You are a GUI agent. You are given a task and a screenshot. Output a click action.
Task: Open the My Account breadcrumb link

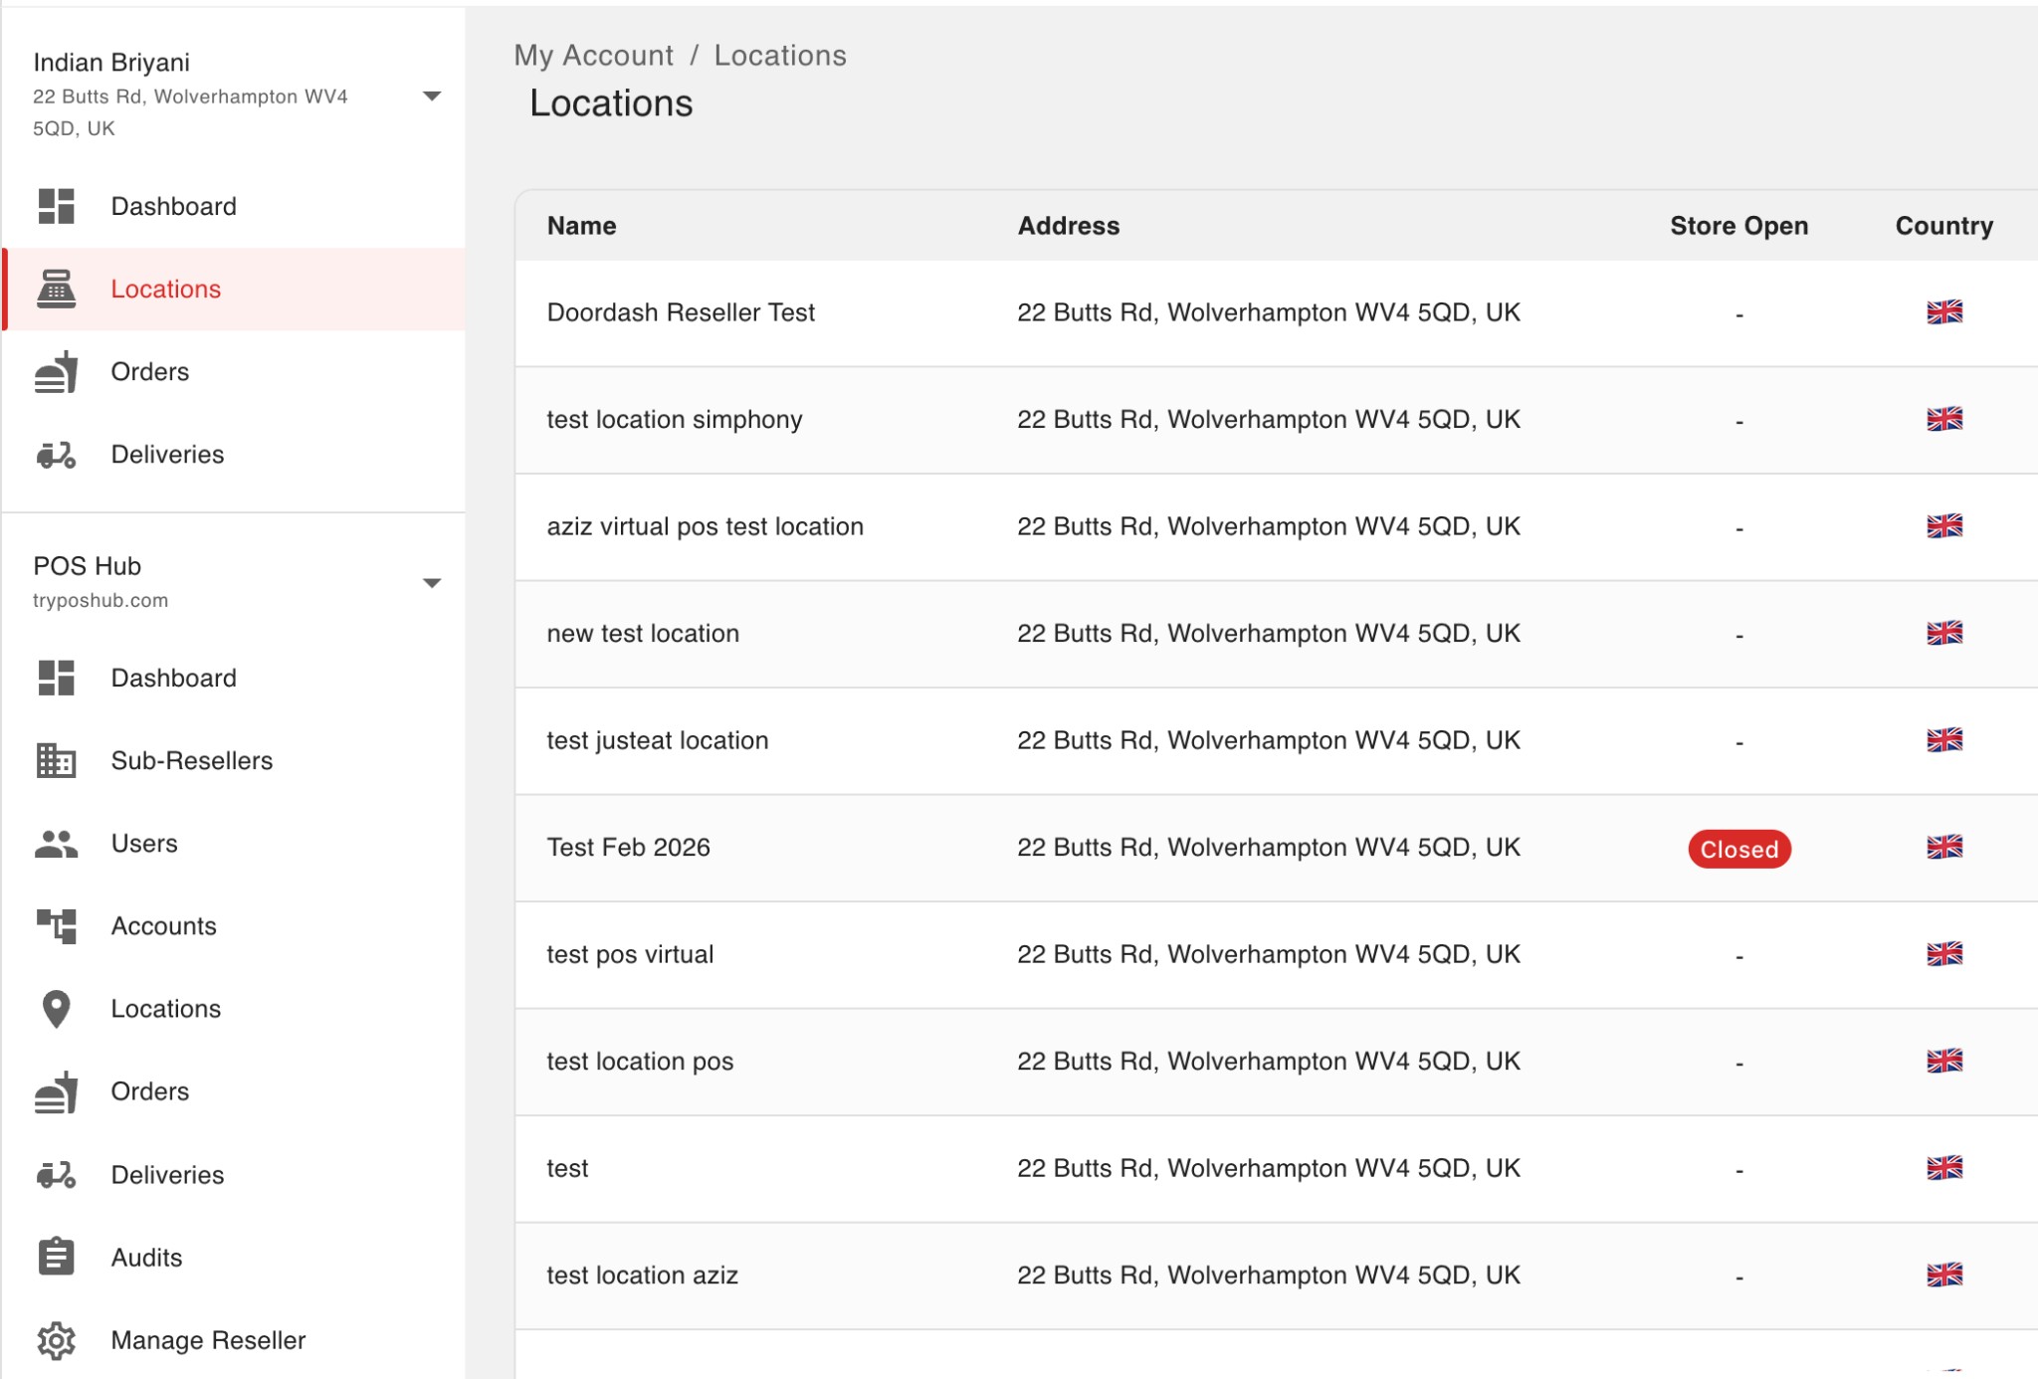[593, 55]
